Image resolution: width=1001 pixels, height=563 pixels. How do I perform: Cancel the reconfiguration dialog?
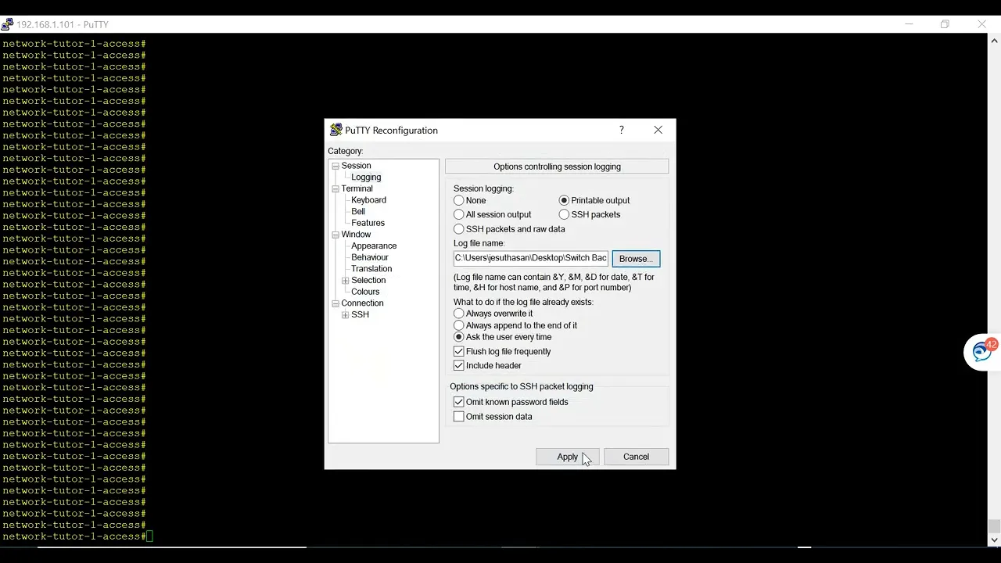pos(636,457)
